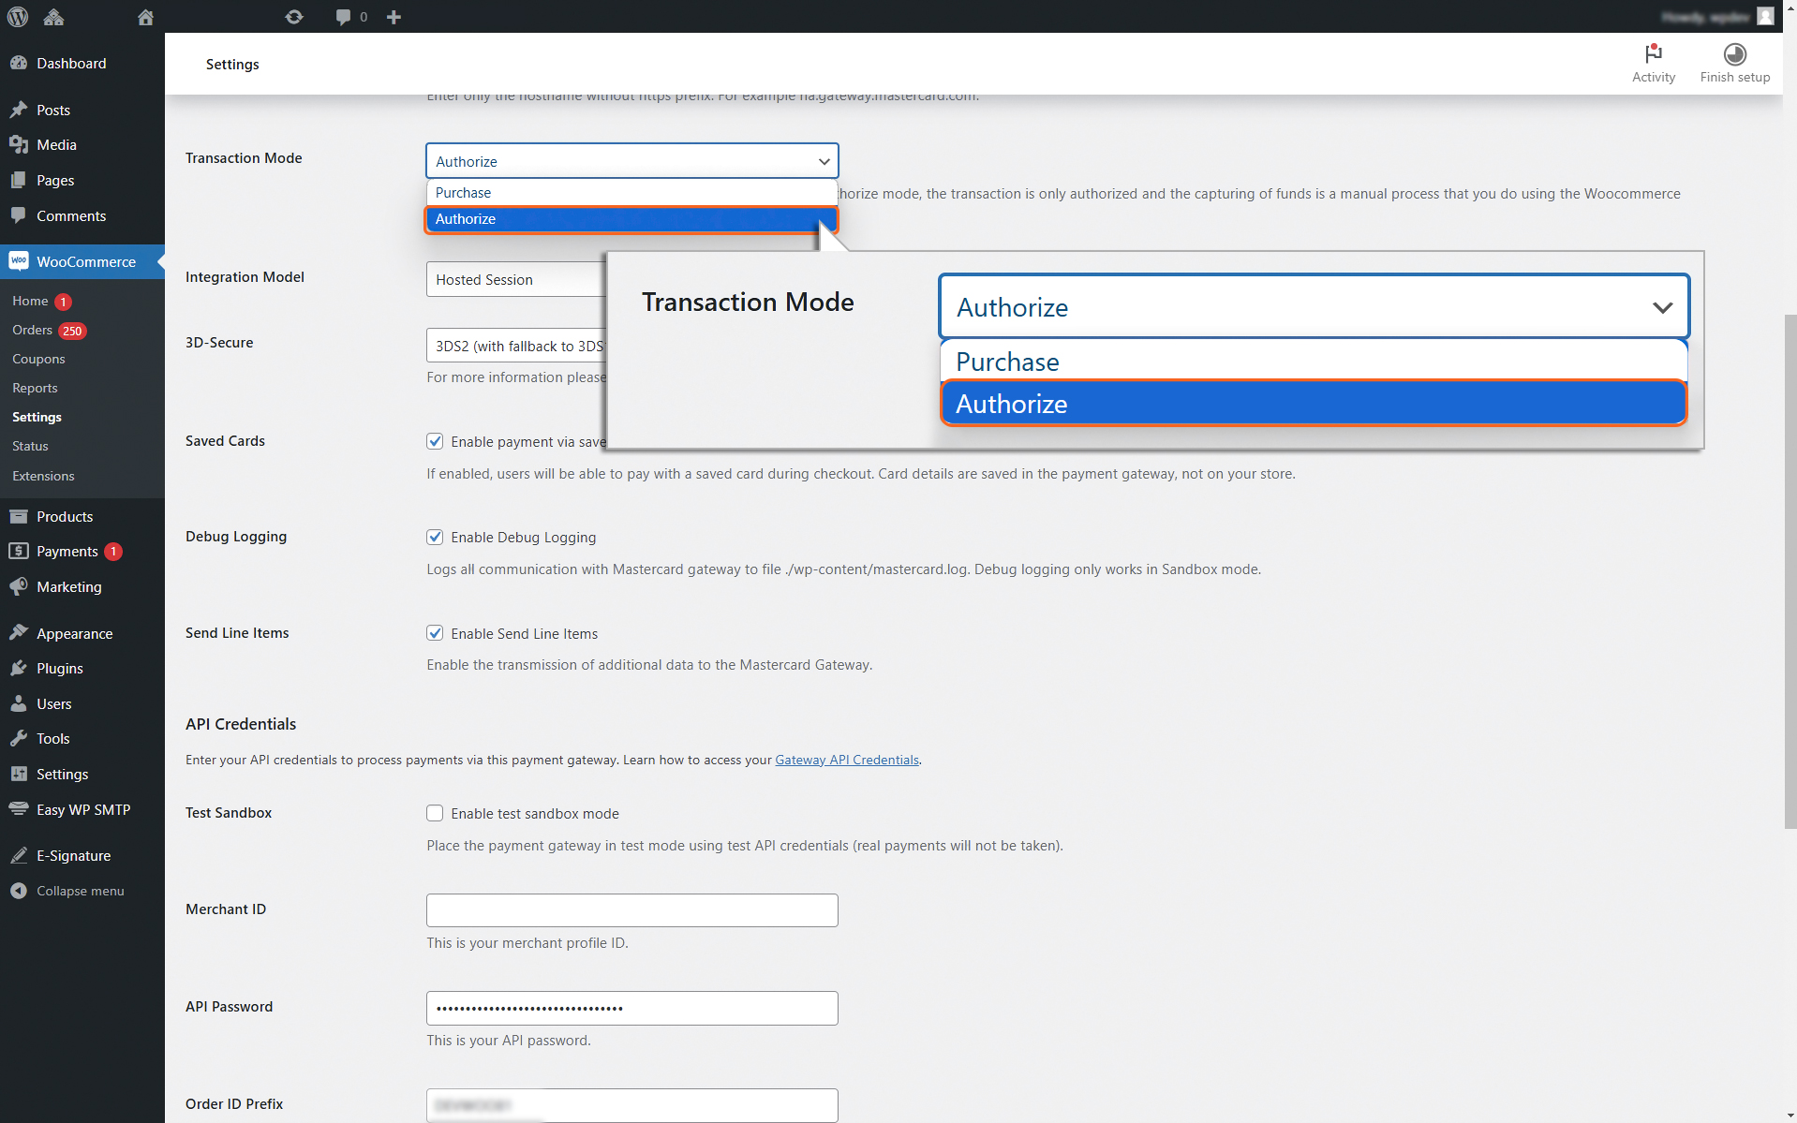Click the Comments bubble sidebar icon

[19, 215]
